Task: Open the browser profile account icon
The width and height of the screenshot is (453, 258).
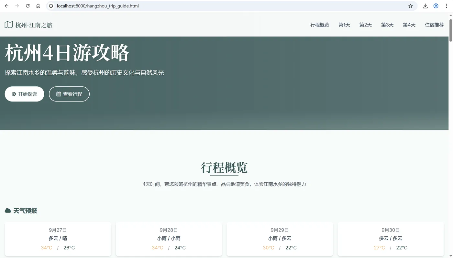Action: click(436, 5)
